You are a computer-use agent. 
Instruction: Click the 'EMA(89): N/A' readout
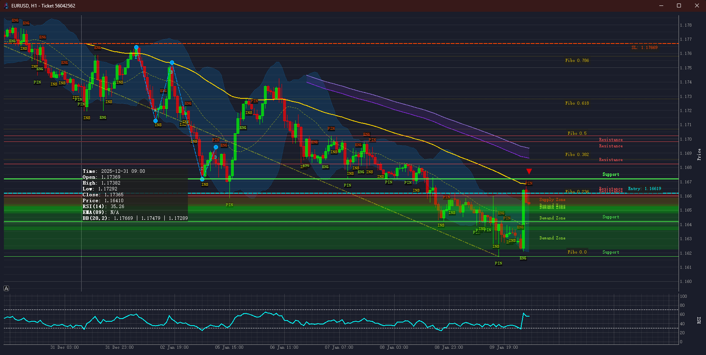coord(101,212)
